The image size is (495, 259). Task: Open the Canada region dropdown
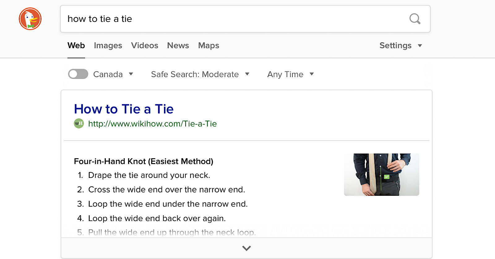(114, 74)
